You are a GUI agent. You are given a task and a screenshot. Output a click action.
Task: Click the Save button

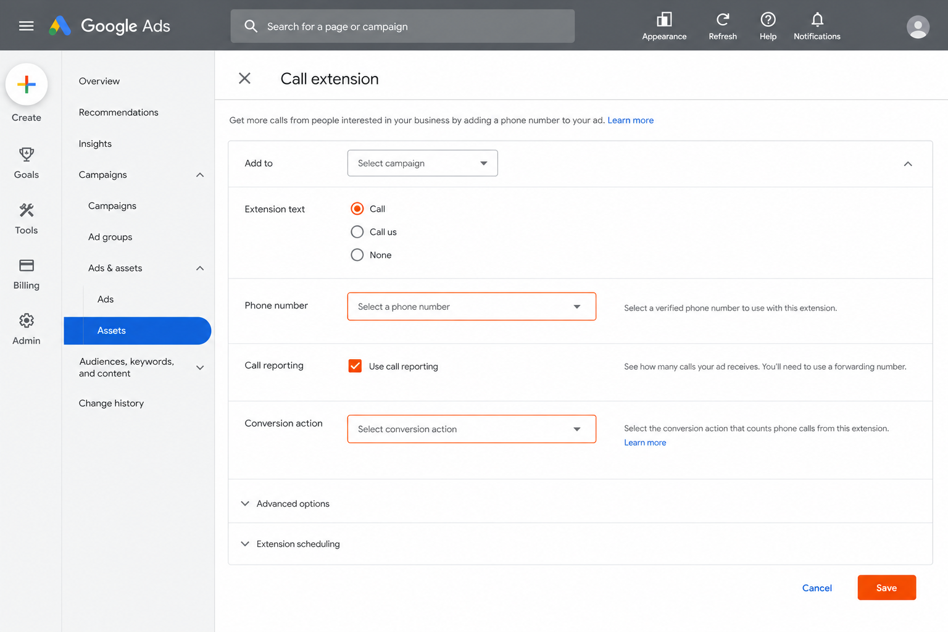(x=886, y=588)
